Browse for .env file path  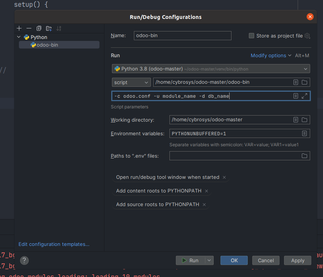[304, 156]
